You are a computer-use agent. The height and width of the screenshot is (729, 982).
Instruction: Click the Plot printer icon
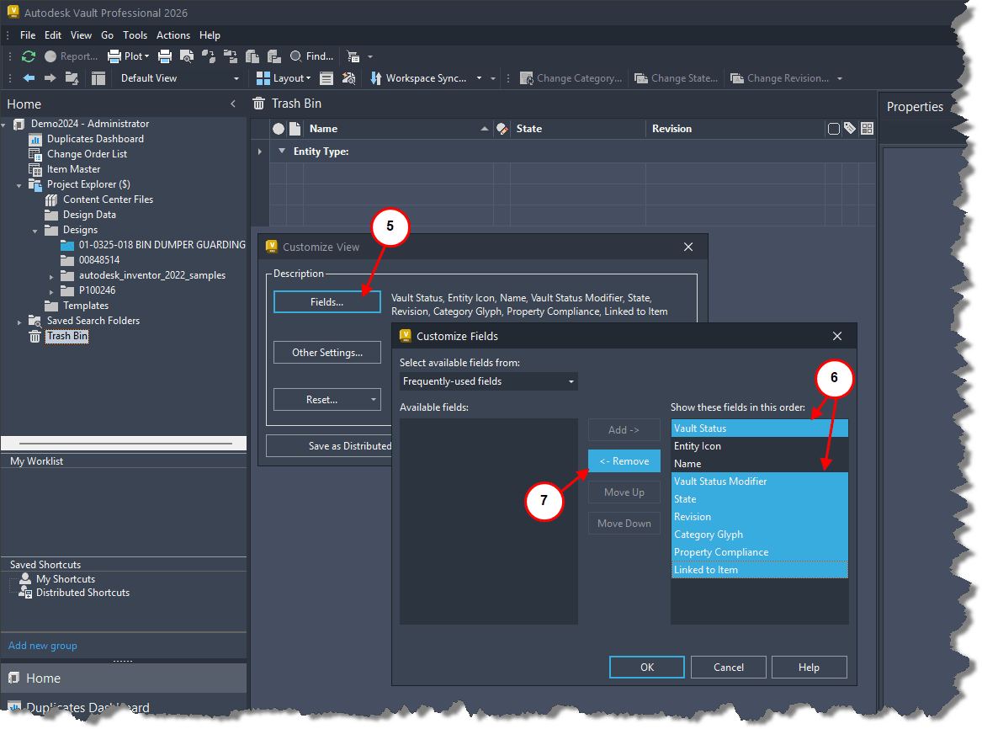[114, 56]
